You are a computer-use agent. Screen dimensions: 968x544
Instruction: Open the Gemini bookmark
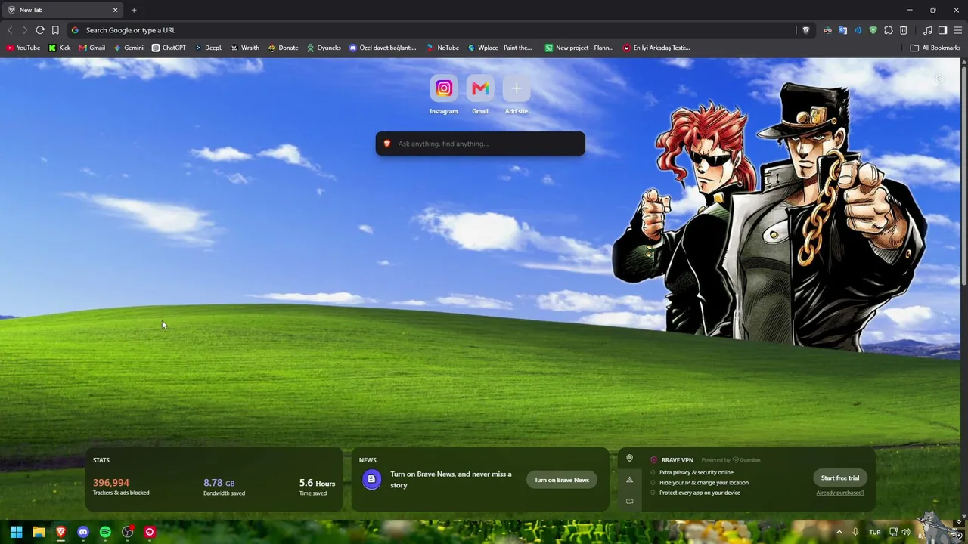(x=129, y=48)
